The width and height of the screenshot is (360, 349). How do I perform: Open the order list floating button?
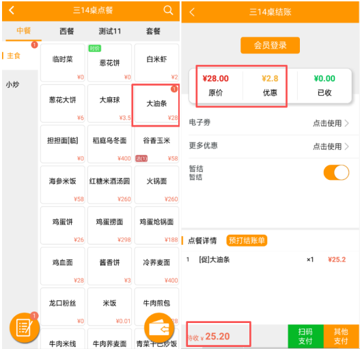click(25, 328)
